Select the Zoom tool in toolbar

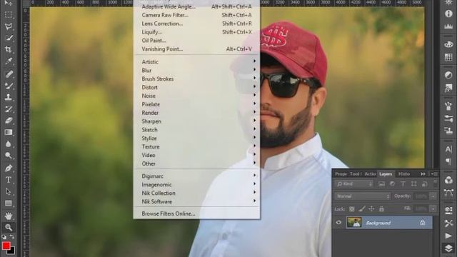(x=9, y=227)
